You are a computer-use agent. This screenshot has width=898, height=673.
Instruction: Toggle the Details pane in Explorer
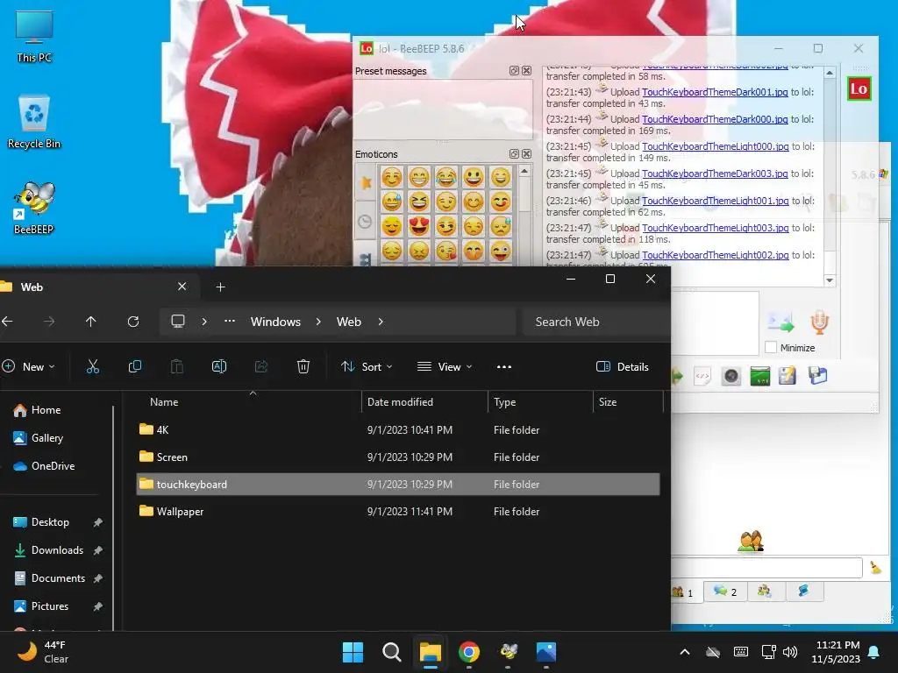[623, 367]
